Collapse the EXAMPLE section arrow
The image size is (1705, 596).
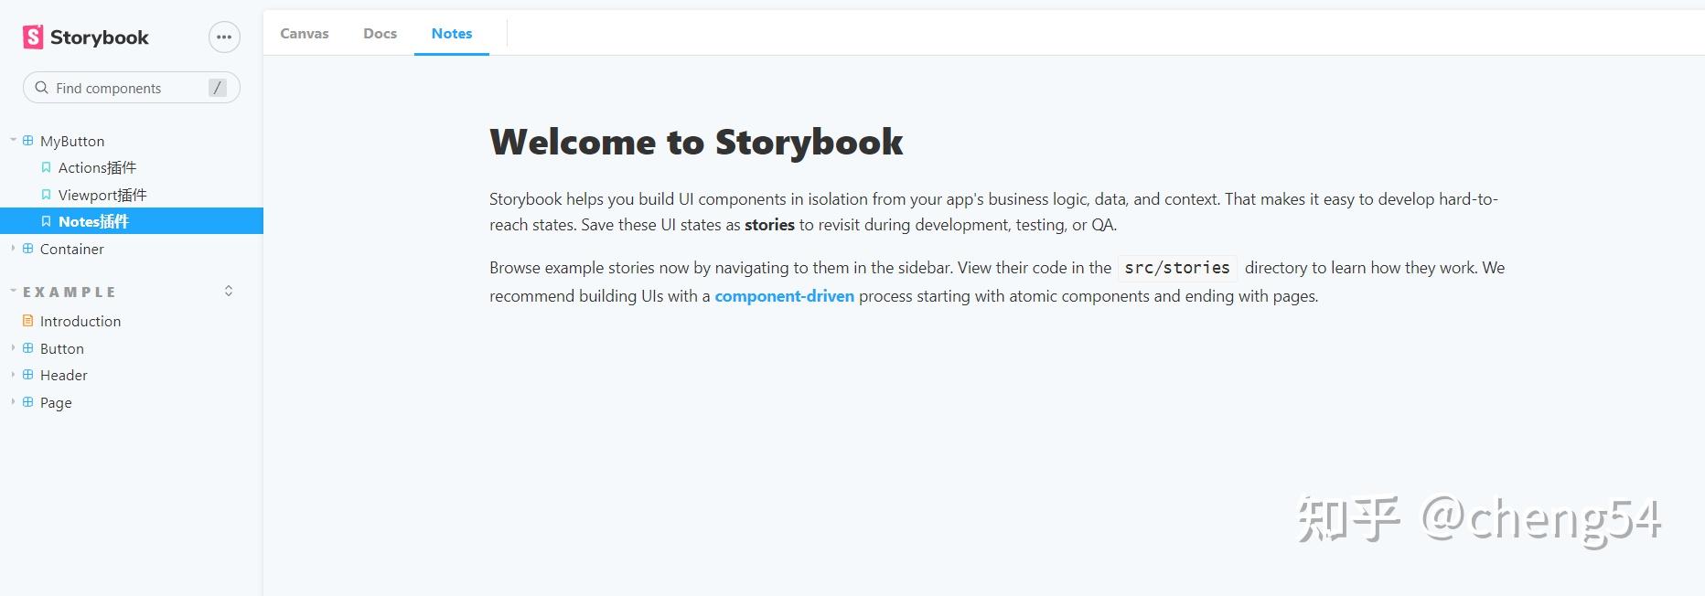(x=13, y=291)
